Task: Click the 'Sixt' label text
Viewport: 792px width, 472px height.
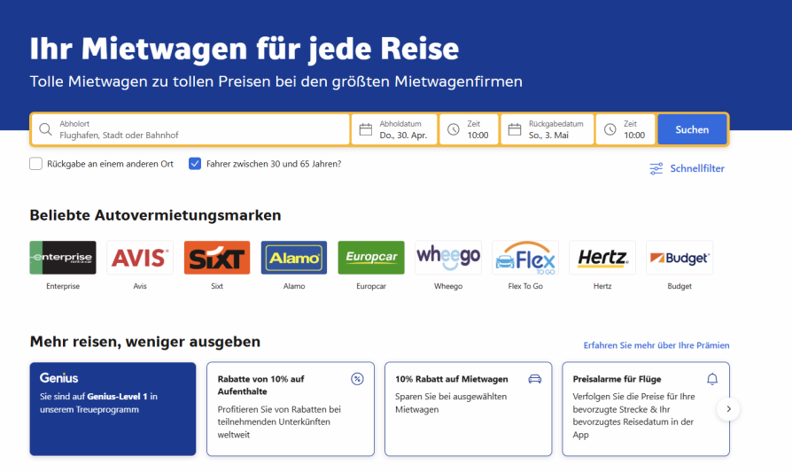Action: [217, 286]
